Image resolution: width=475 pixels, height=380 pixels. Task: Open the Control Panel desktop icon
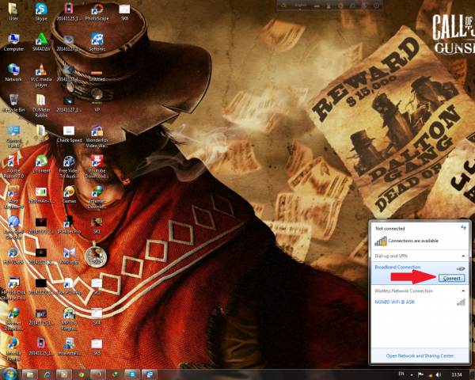click(13, 137)
